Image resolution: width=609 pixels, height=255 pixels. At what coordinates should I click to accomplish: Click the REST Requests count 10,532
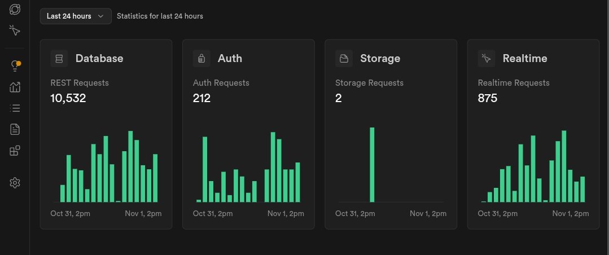pos(68,98)
